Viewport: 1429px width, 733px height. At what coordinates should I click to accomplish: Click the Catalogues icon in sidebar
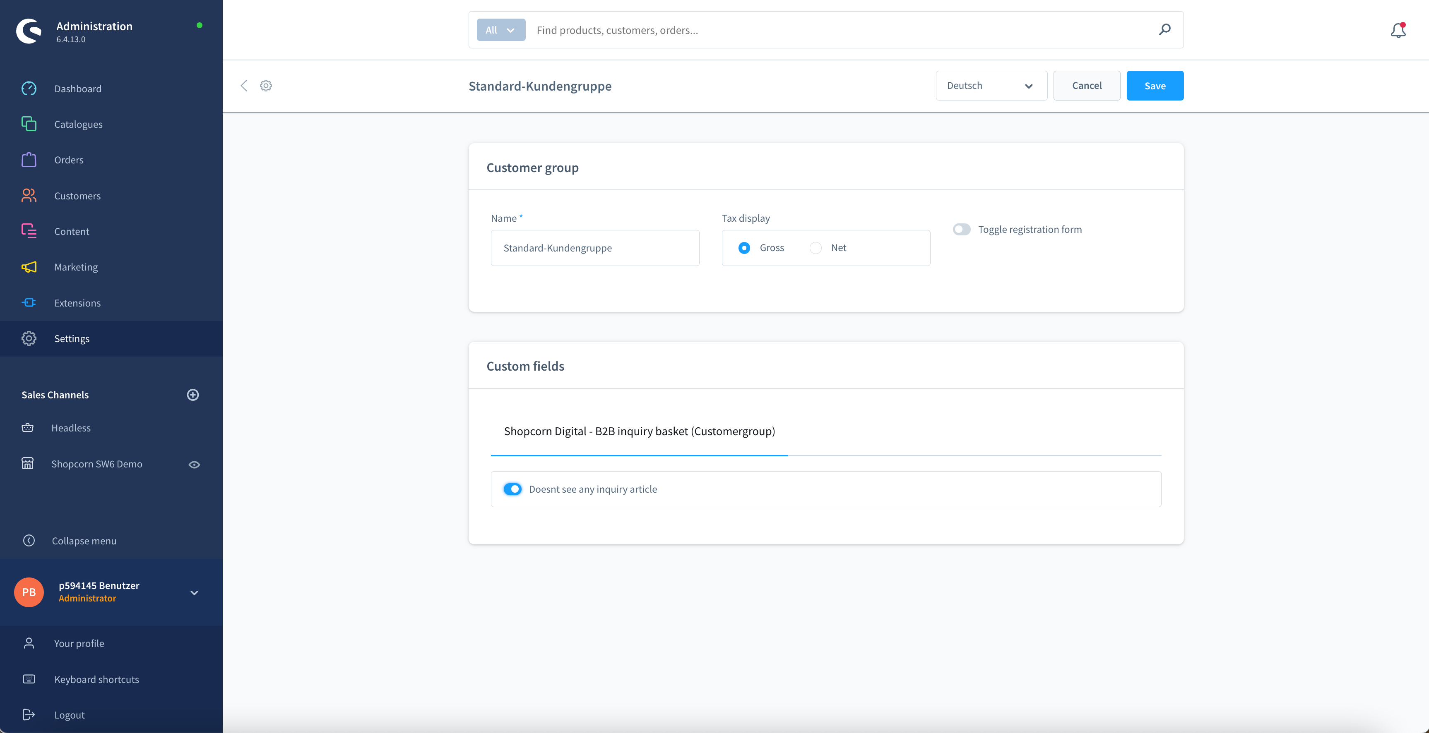(28, 123)
